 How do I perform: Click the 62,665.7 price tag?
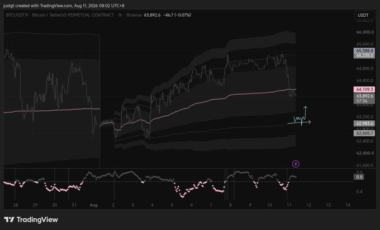point(364,133)
